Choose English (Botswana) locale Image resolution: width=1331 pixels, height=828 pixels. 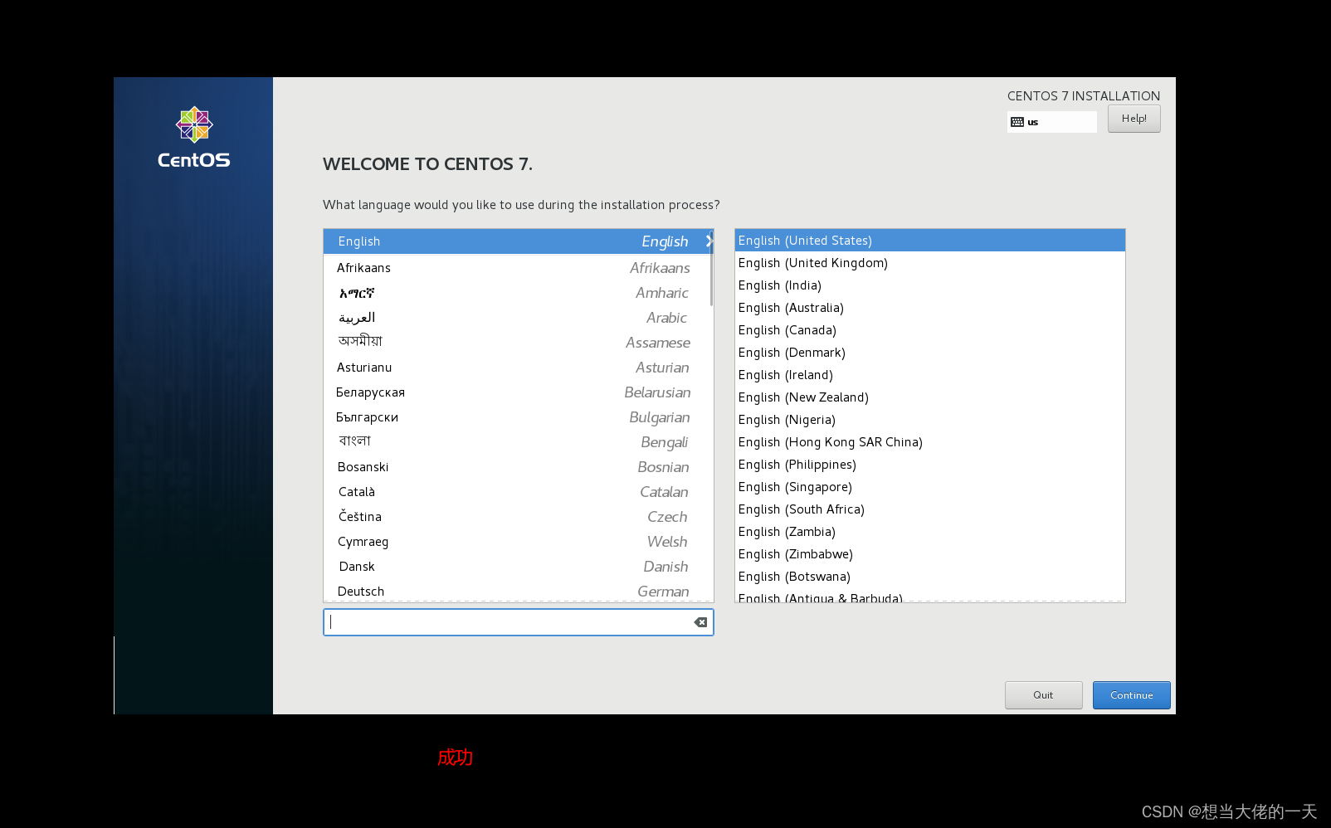point(929,577)
